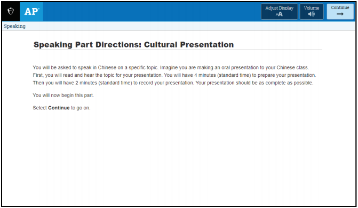The image size is (358, 208).
Task: Click the 'Select Continue to go on' line
Action: pos(61,108)
